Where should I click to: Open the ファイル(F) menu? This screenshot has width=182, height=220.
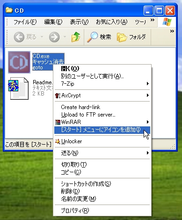click(x=25, y=22)
